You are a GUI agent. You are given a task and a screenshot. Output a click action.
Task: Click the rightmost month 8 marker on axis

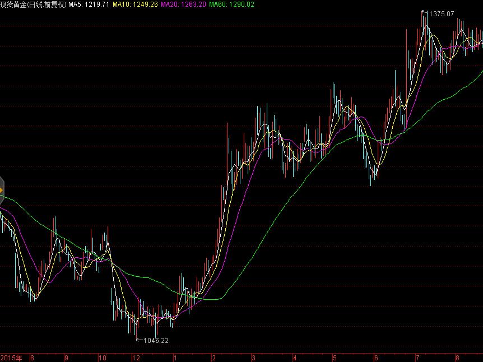pyautogui.click(x=457, y=358)
